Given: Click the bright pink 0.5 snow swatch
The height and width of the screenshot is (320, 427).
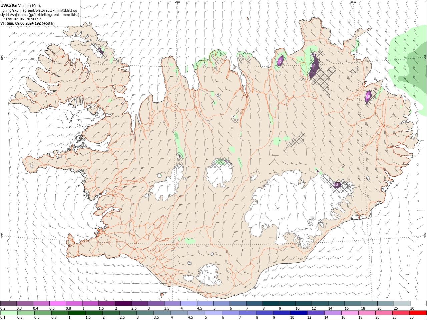Looking at the screenshot, I should (57, 304).
